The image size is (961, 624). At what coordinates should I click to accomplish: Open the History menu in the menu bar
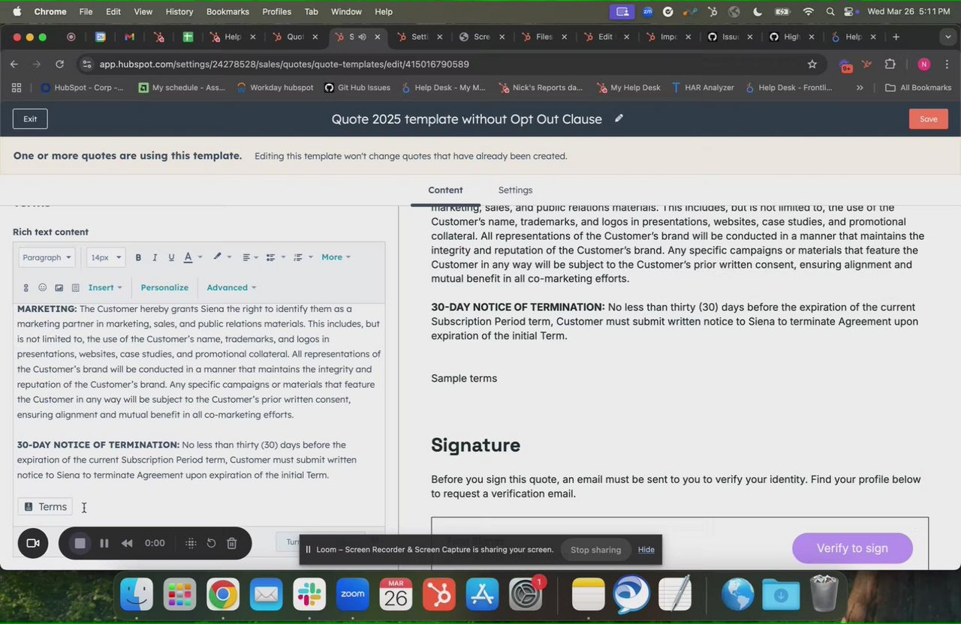pos(179,11)
